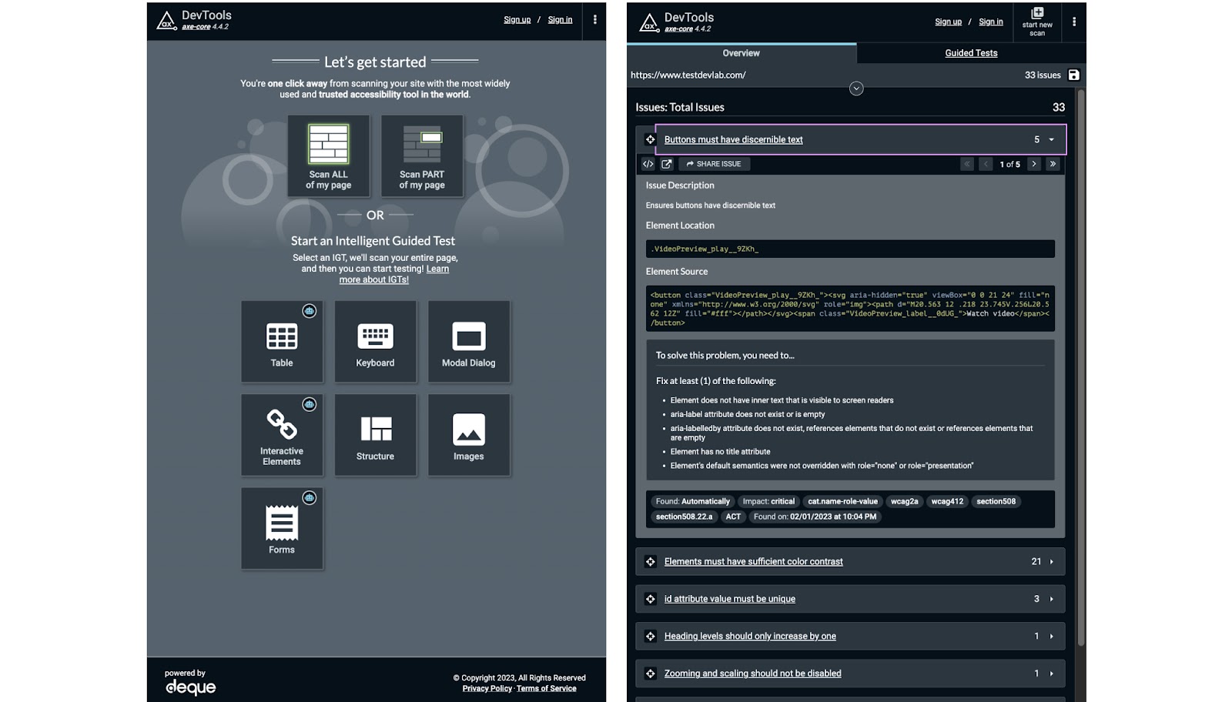This screenshot has height=702, width=1232.
Task: Start the Keyboard guided test
Action: [x=375, y=342]
